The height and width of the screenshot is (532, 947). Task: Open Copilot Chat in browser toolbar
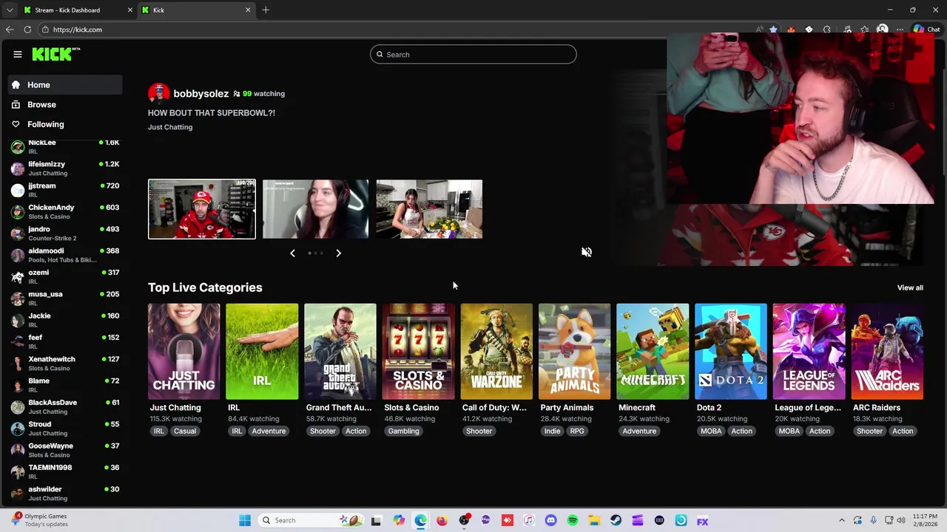(926, 30)
